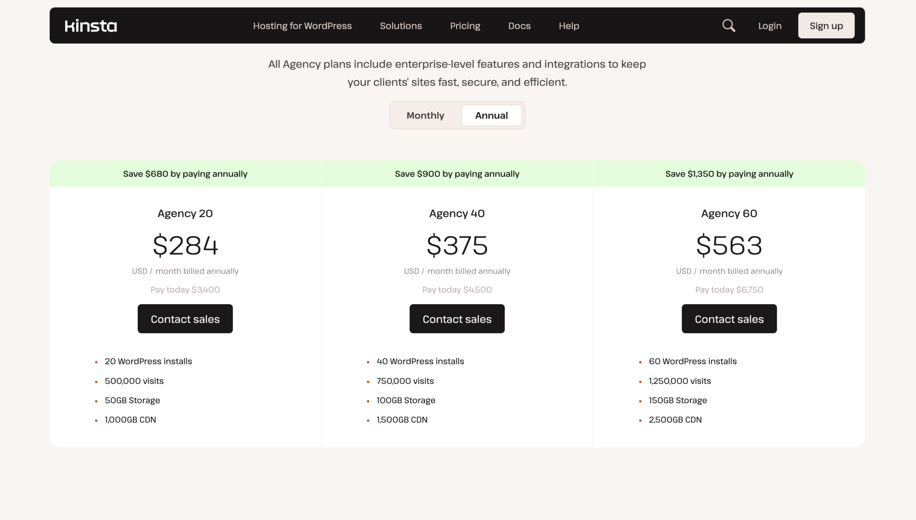Click 'Save $1,350 by paying annually' banner

729,174
